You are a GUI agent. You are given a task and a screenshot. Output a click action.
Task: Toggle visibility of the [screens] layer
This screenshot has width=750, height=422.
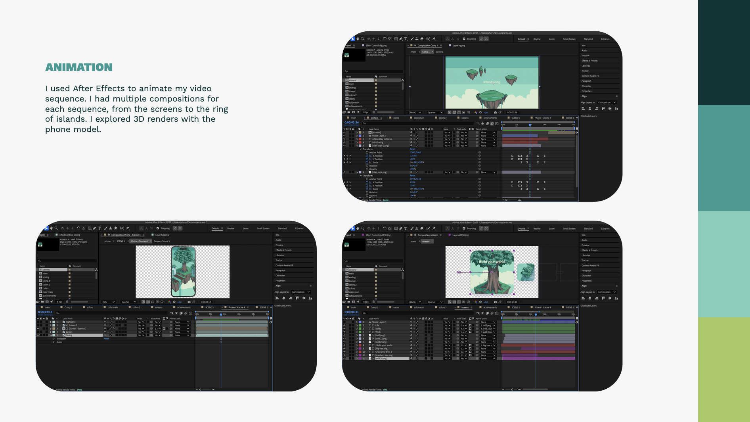click(344, 132)
